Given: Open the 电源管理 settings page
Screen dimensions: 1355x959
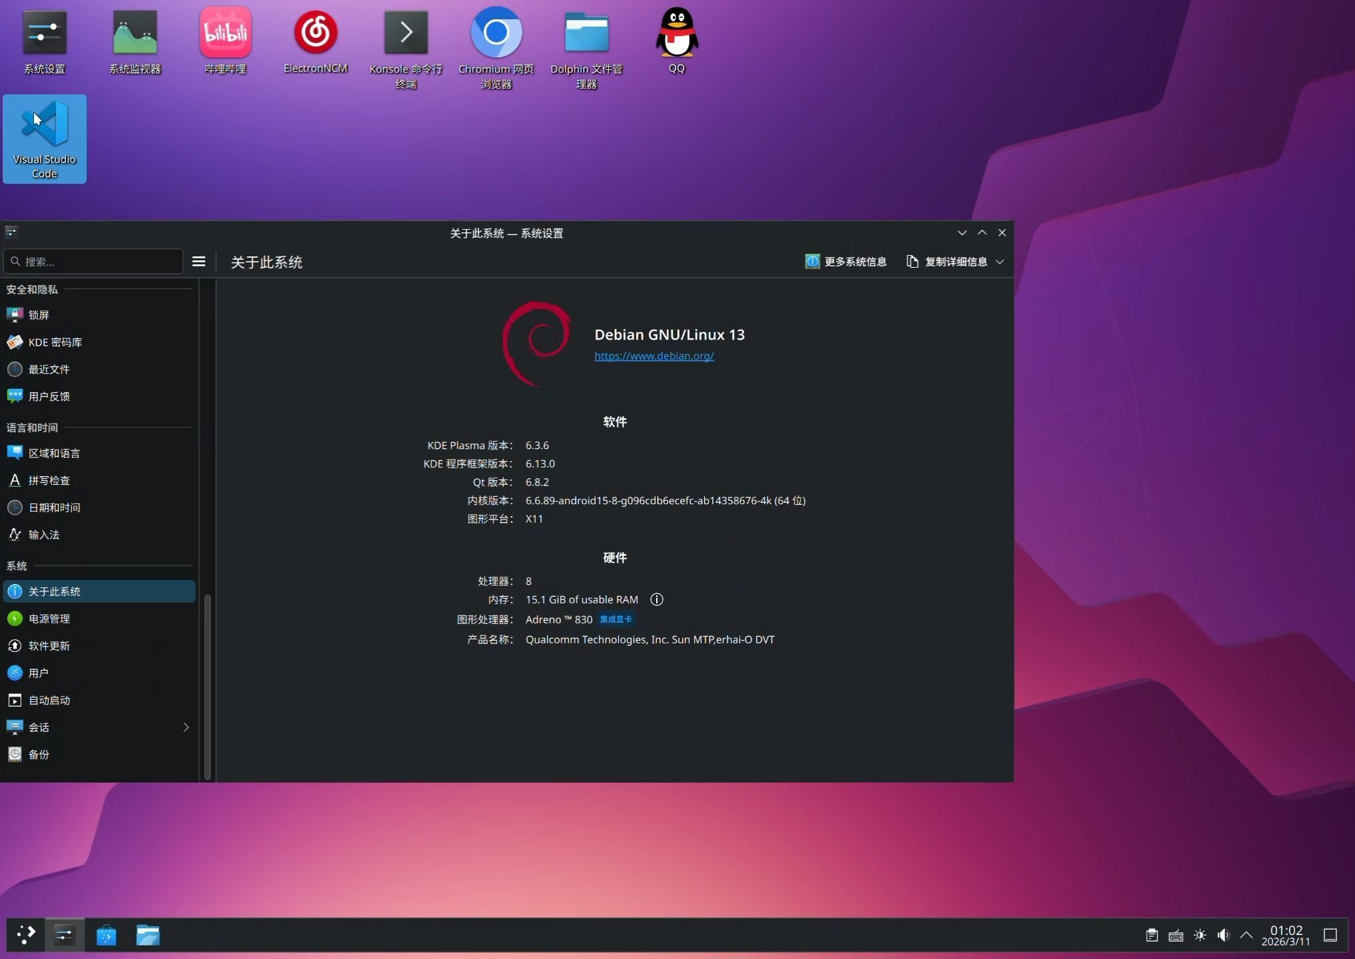Looking at the screenshot, I should [99, 619].
